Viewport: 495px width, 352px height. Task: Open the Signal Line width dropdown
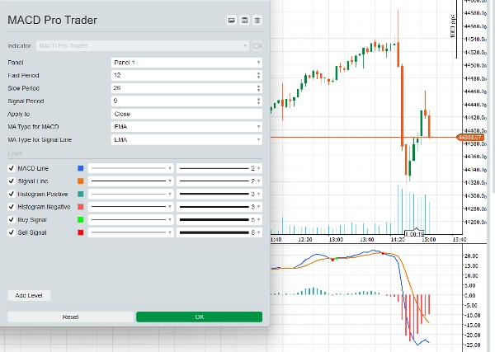click(x=219, y=181)
